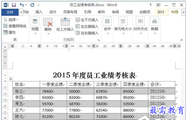Click the cell containing 71000
Viewport: 187px width, 120px height.
coord(107,116)
